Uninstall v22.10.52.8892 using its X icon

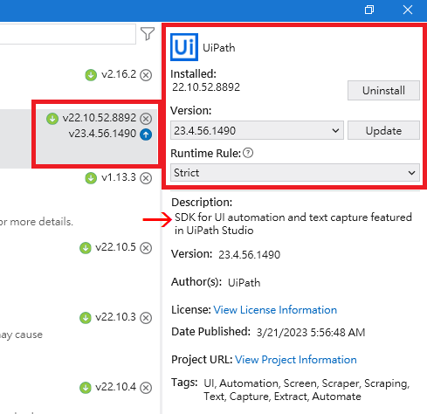pos(146,119)
